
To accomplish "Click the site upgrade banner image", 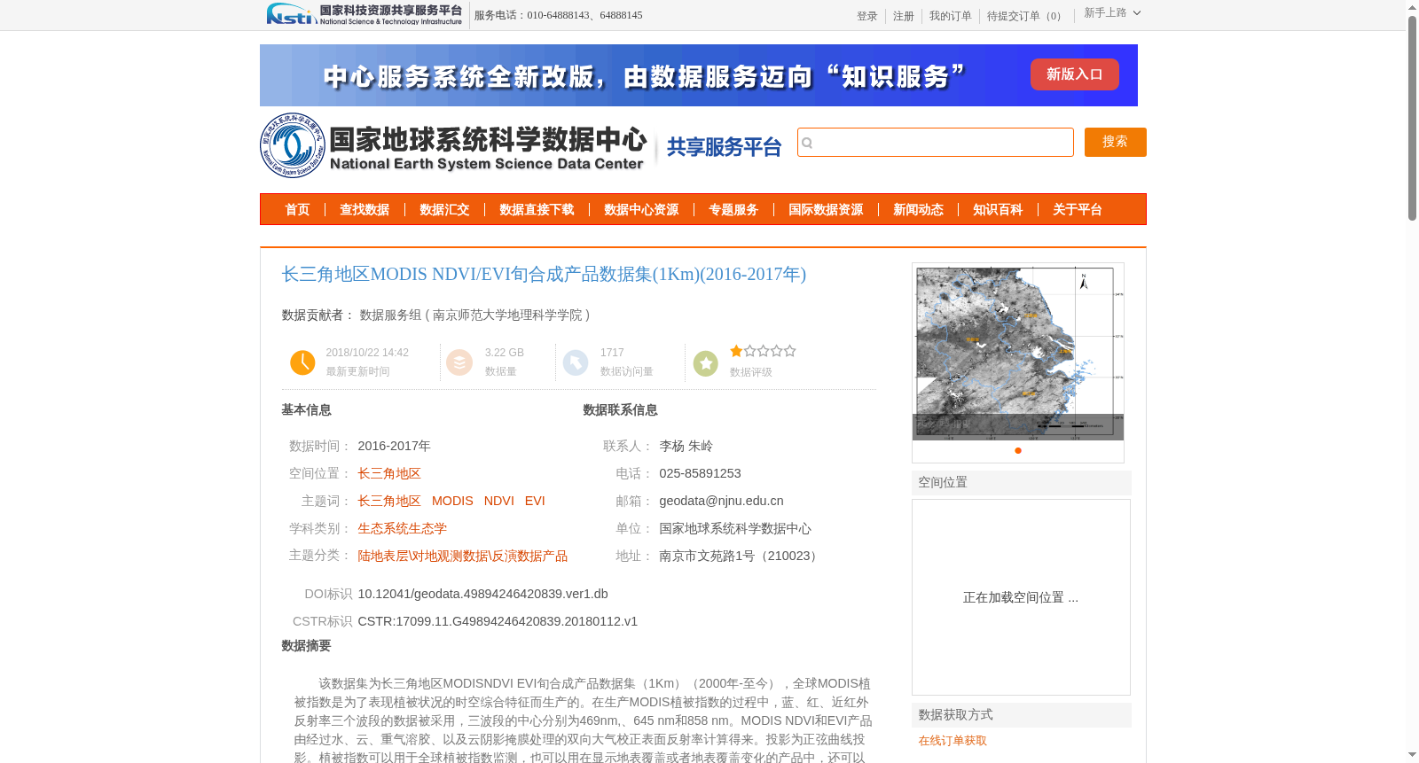I will [699, 75].
